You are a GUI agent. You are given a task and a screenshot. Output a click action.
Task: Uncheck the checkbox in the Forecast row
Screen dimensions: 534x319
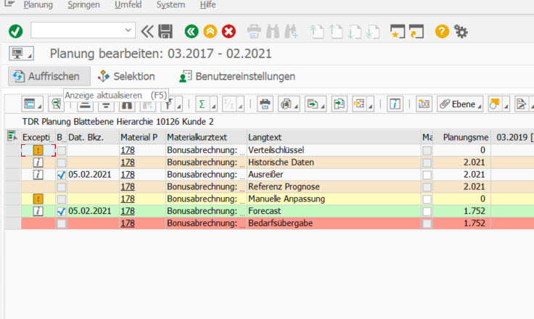62,211
